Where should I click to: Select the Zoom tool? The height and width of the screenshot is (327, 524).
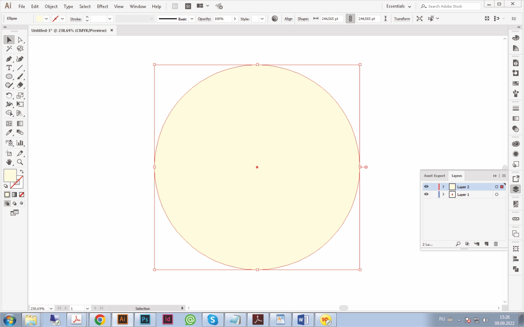(20, 162)
